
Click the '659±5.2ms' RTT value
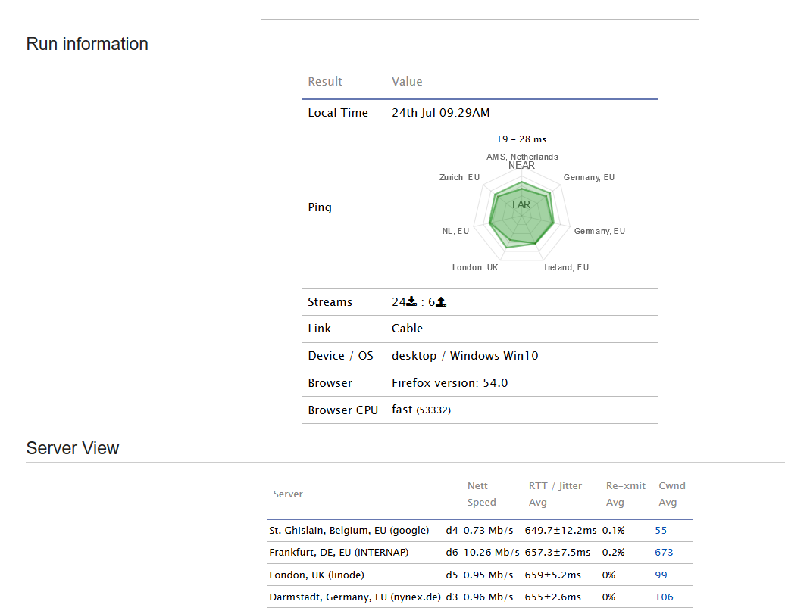pos(552,575)
